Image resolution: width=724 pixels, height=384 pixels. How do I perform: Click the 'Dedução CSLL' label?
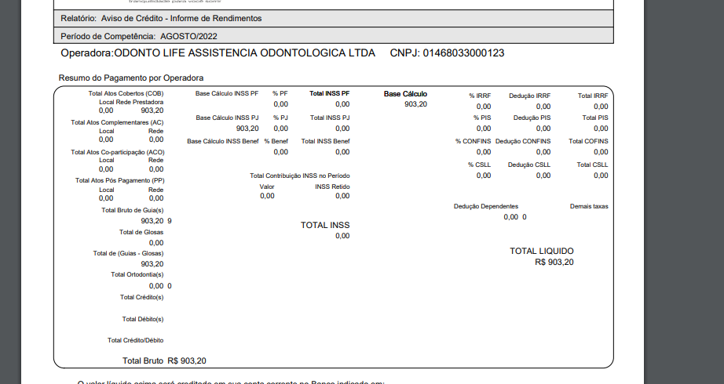(529, 165)
